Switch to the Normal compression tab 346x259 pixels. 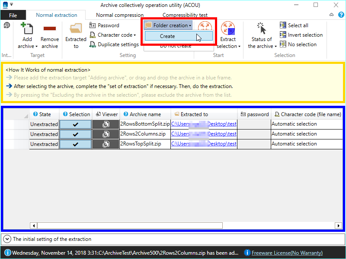(114, 15)
